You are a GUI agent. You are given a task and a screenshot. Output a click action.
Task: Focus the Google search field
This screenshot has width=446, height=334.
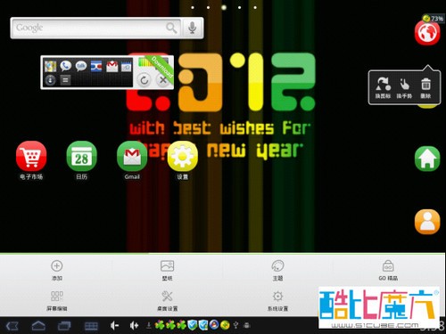pos(95,28)
